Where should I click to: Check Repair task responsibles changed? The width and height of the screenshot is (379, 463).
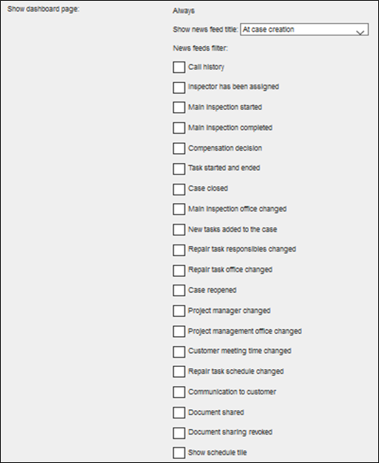point(179,250)
